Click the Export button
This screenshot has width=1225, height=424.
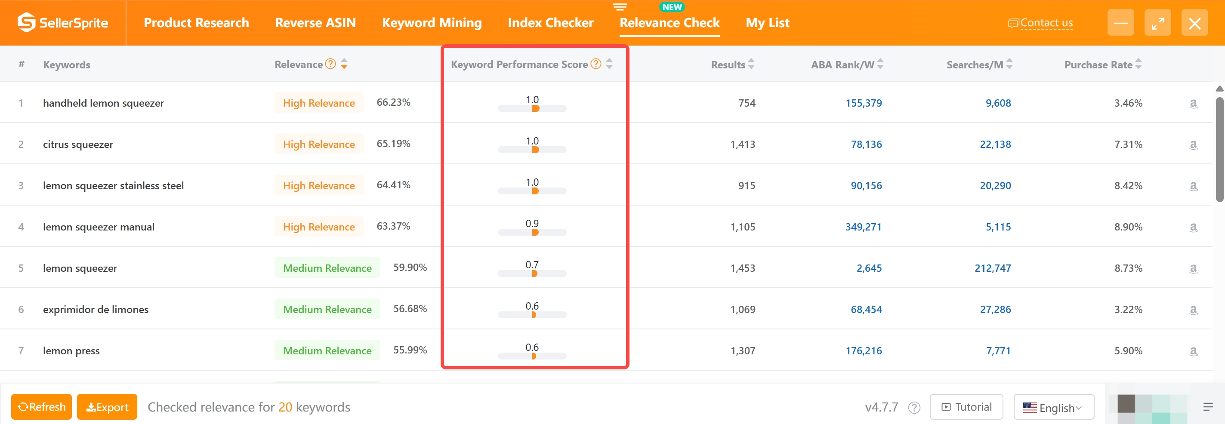click(x=107, y=407)
